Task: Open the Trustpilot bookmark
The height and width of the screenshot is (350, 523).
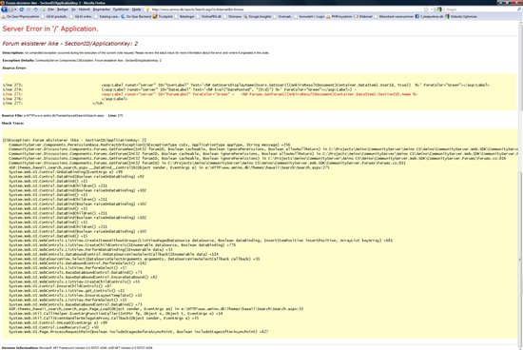Action: tap(163, 16)
